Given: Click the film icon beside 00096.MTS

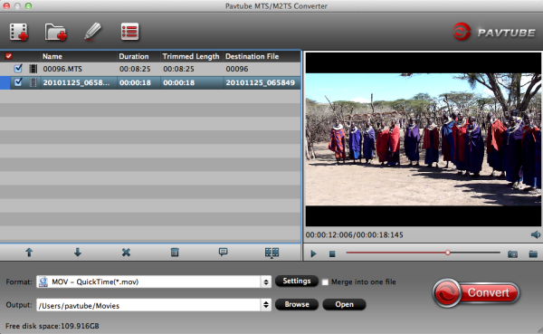Looking at the screenshot, I should click(x=33, y=69).
